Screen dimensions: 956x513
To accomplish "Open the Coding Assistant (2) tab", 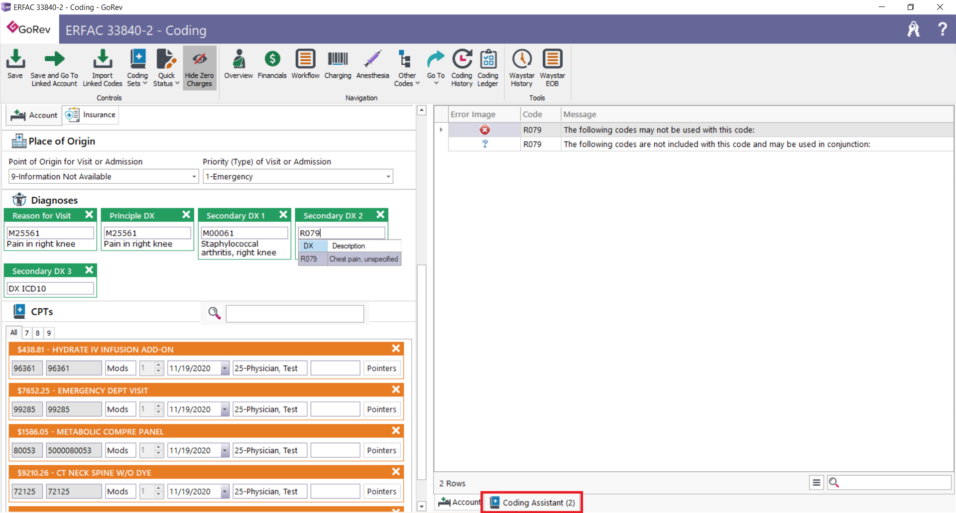I will point(532,502).
